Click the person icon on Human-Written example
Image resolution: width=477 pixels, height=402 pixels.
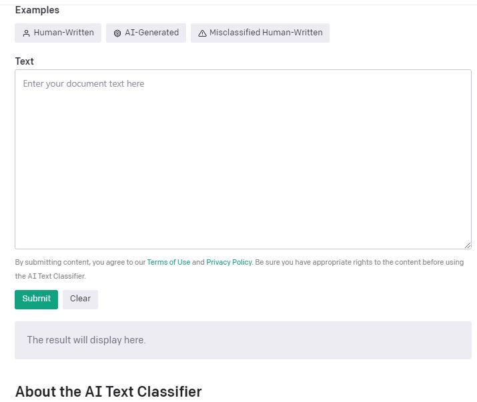click(x=27, y=33)
